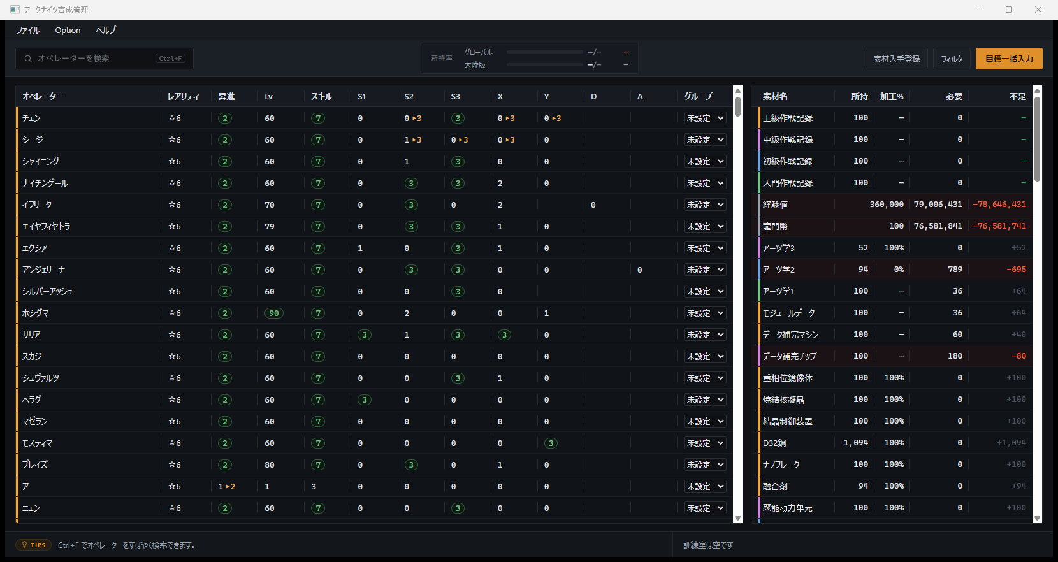The width and height of the screenshot is (1058, 562).
Task: Open the ファイル menu
Action: (x=27, y=31)
